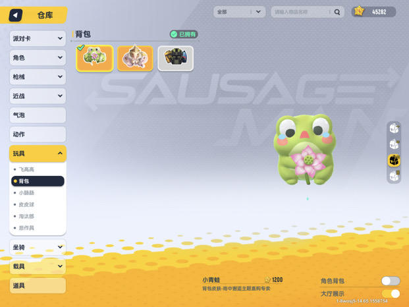
Task: Click the frog backpack 3D preview
Action: [305, 150]
